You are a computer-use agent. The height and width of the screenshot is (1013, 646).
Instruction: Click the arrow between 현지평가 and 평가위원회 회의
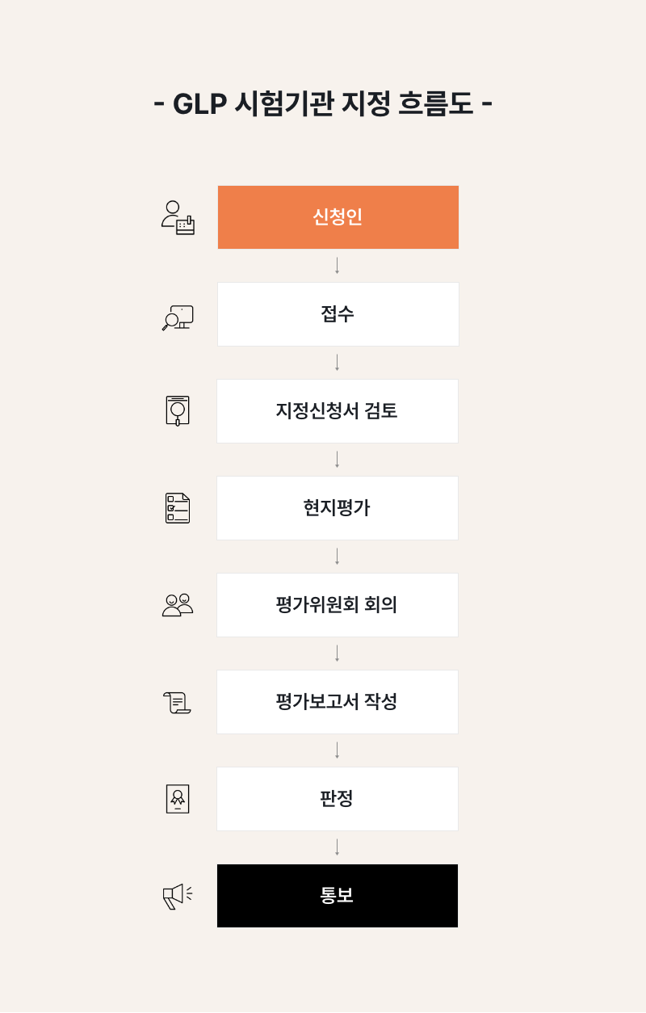338,557
